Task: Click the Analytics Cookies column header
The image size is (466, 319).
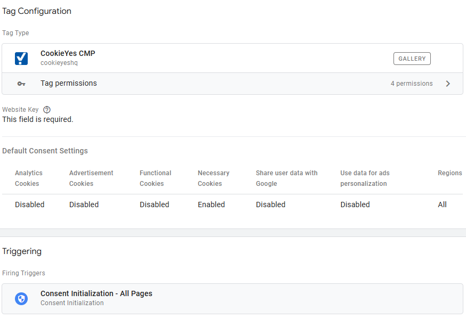Action: click(29, 178)
